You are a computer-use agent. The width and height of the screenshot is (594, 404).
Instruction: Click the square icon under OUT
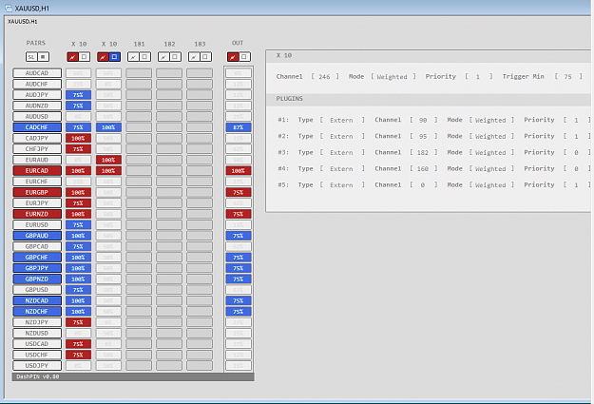tap(244, 57)
